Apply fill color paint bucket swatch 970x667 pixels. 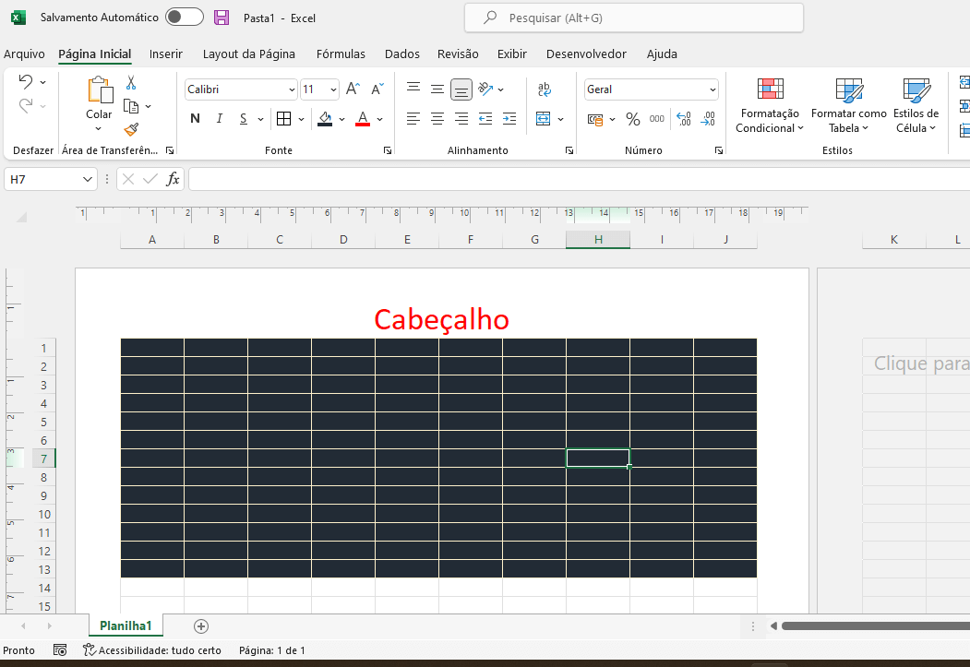tap(326, 119)
